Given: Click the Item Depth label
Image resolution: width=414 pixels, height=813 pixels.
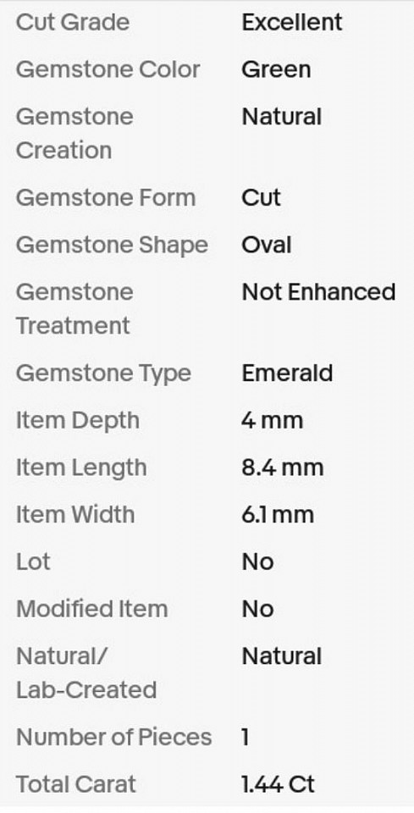Looking at the screenshot, I should (x=78, y=420).
